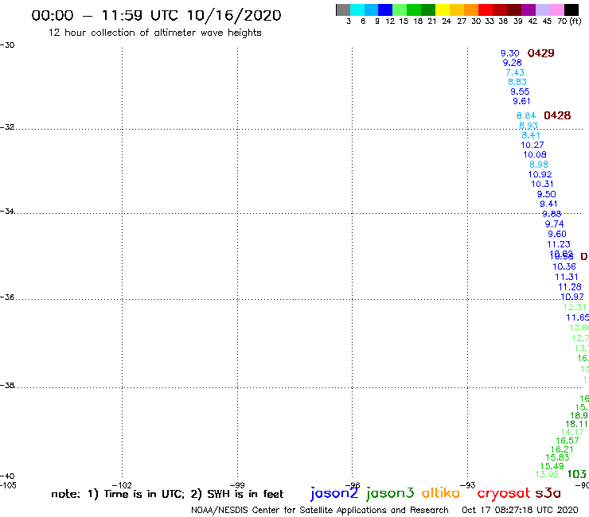Click the cyan swatch in the color scale
This screenshot has height=517, width=589.
click(357, 10)
